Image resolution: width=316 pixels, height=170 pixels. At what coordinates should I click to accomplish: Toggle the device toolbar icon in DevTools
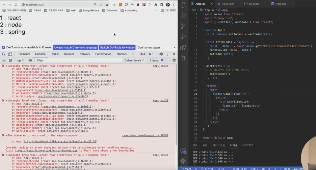(10, 54)
